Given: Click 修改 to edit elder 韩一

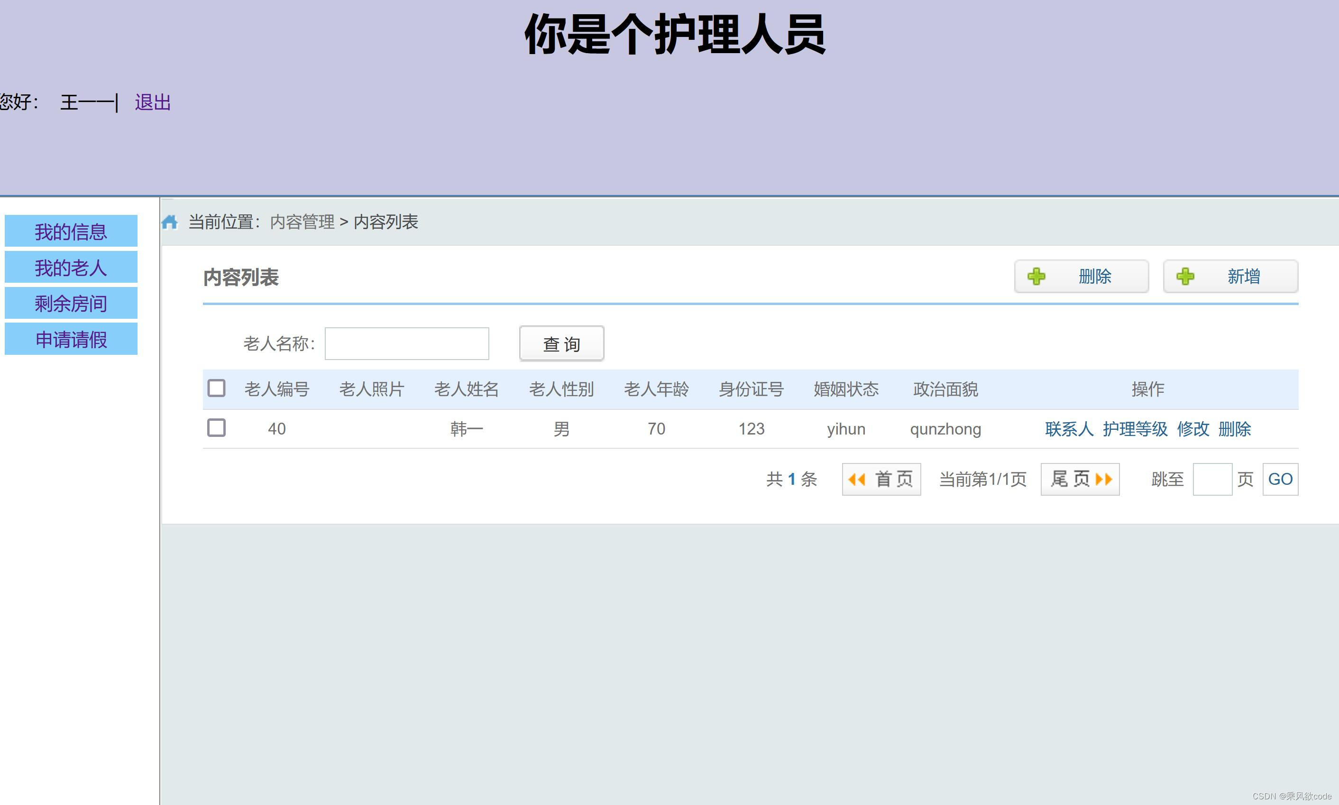Looking at the screenshot, I should click(1195, 428).
